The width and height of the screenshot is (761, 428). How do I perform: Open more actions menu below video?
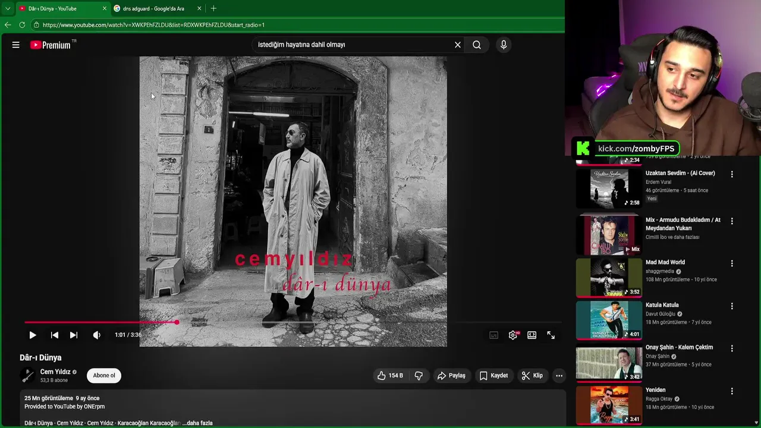(559, 376)
